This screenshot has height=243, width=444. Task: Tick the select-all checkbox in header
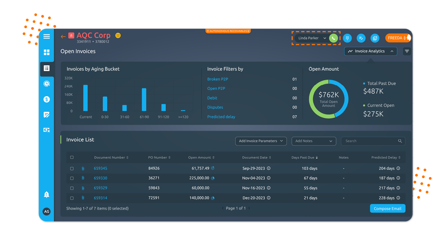point(72,157)
